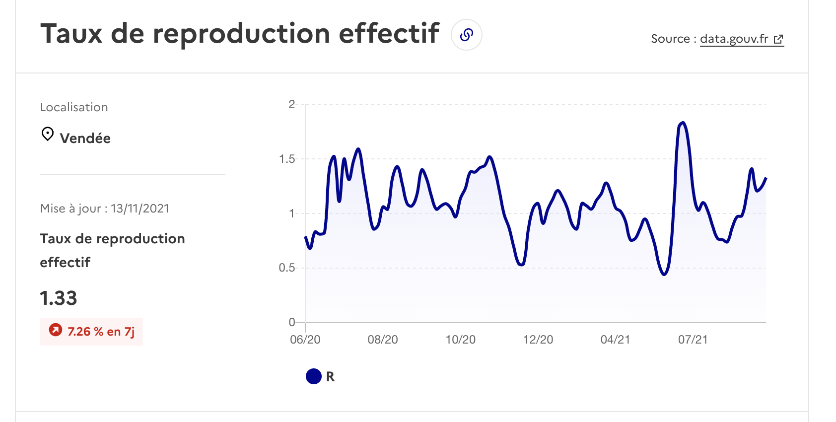The width and height of the screenshot is (836, 422).
Task: Select the Vendée location label
Action: click(x=85, y=138)
